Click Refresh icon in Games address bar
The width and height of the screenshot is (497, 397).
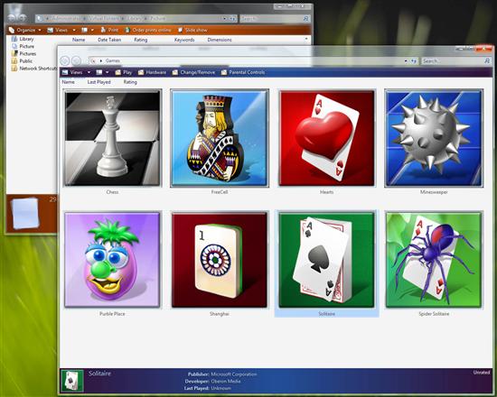(414, 60)
